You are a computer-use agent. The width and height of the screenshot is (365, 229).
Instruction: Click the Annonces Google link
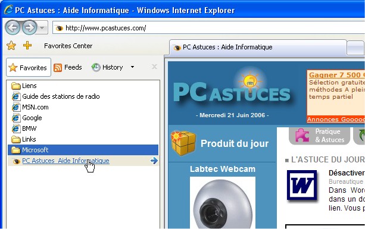pos(336,120)
